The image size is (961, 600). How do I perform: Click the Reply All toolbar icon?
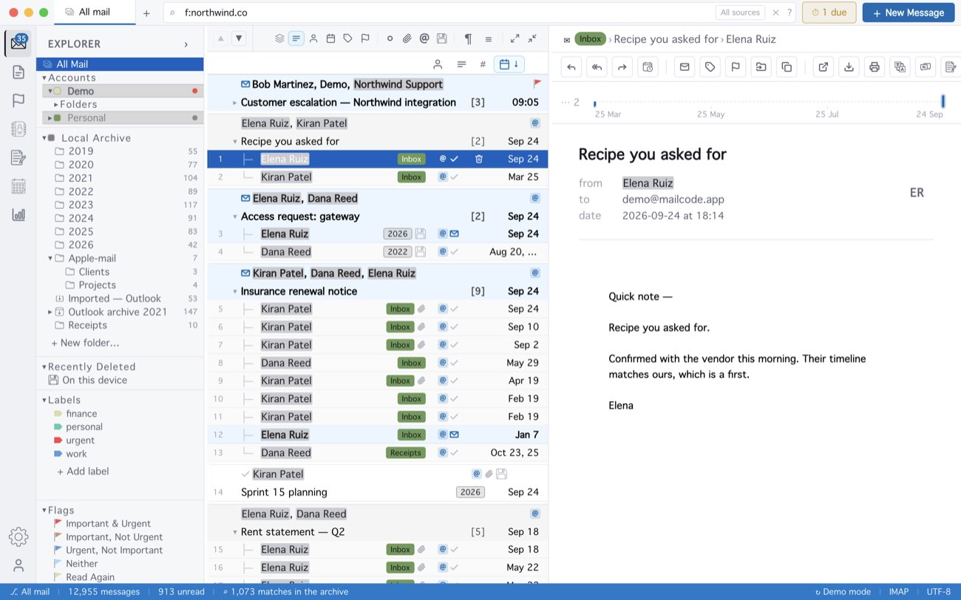click(x=597, y=67)
